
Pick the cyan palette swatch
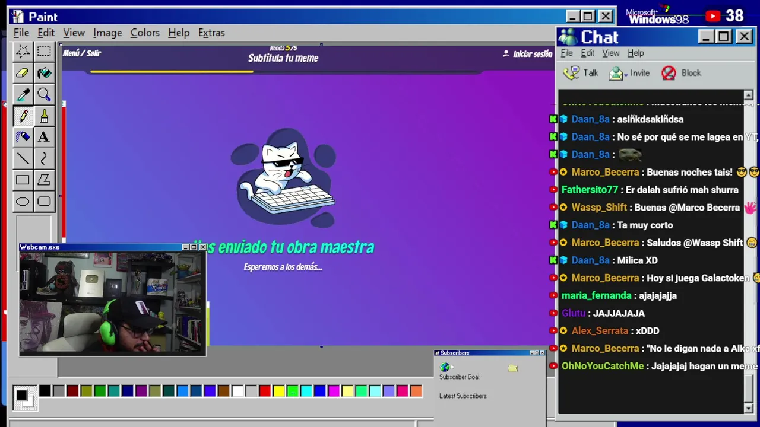click(x=306, y=391)
